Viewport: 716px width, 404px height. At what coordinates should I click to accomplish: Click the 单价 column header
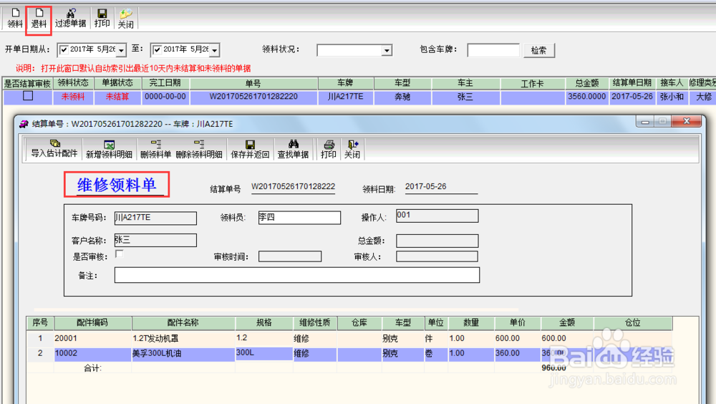point(518,322)
